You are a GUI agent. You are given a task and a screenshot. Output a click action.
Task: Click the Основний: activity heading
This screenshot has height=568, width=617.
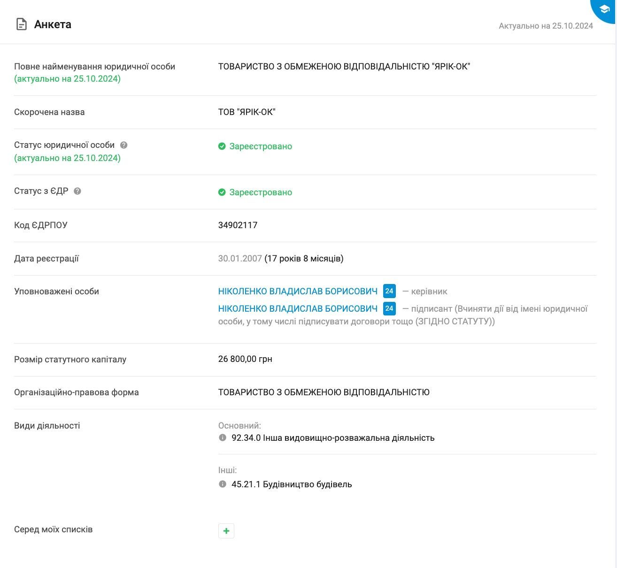click(x=239, y=426)
